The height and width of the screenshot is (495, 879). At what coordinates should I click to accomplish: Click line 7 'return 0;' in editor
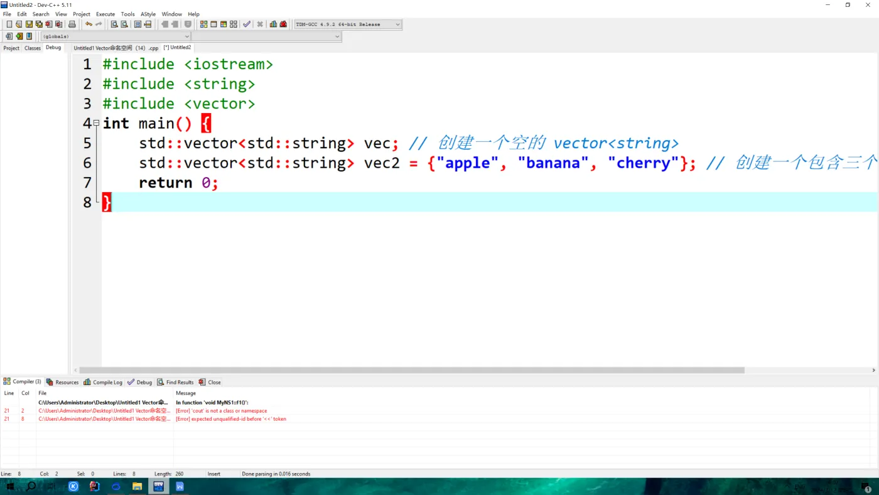(178, 183)
